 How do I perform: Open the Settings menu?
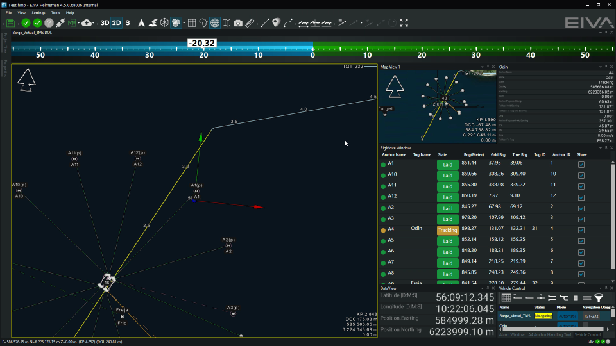click(38, 13)
